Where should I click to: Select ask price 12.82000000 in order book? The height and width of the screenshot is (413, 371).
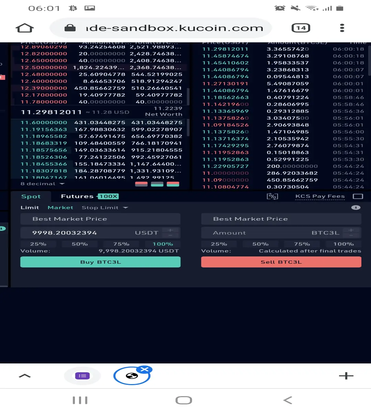(44, 54)
